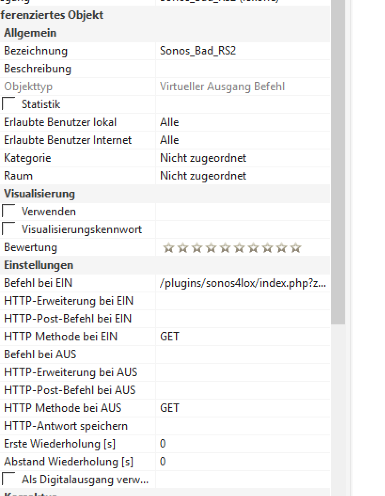Click the Befehl bei AUS value field
Viewport: 385px width, 496px height.
(243, 354)
